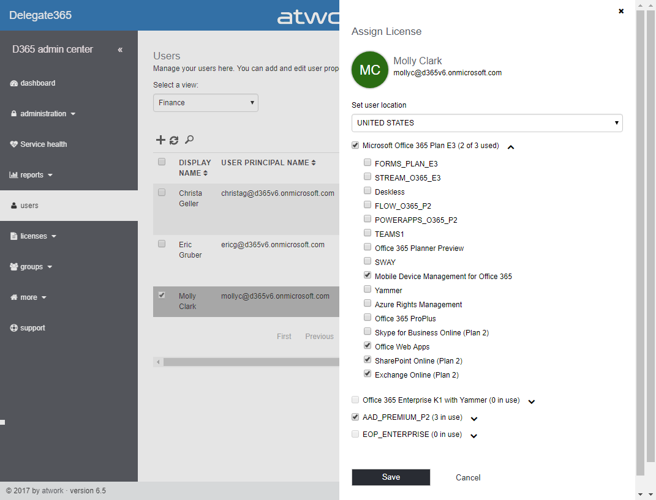Toggle Microsoft Office 365 Plan E3 checkbox

355,145
